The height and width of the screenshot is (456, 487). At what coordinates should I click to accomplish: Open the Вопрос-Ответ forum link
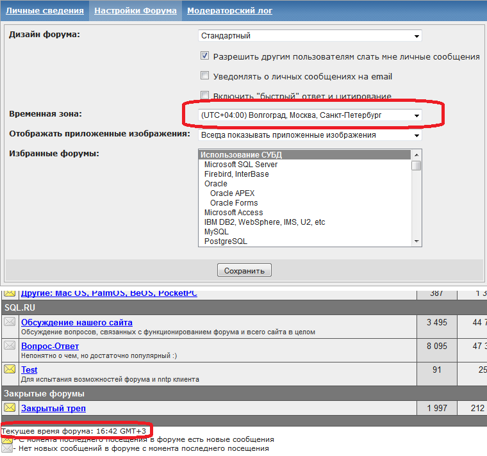50,346
